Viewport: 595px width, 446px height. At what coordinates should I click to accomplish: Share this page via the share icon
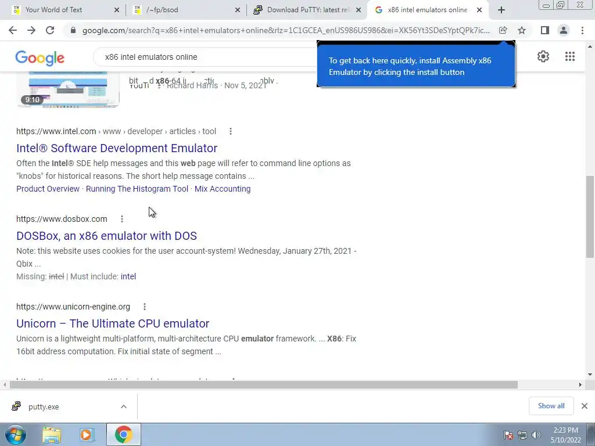point(503,30)
